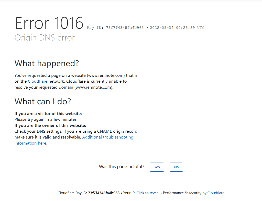Screen dimensions: 262x201
Task: Click the Was this page helpful? label
Action: coord(122,167)
